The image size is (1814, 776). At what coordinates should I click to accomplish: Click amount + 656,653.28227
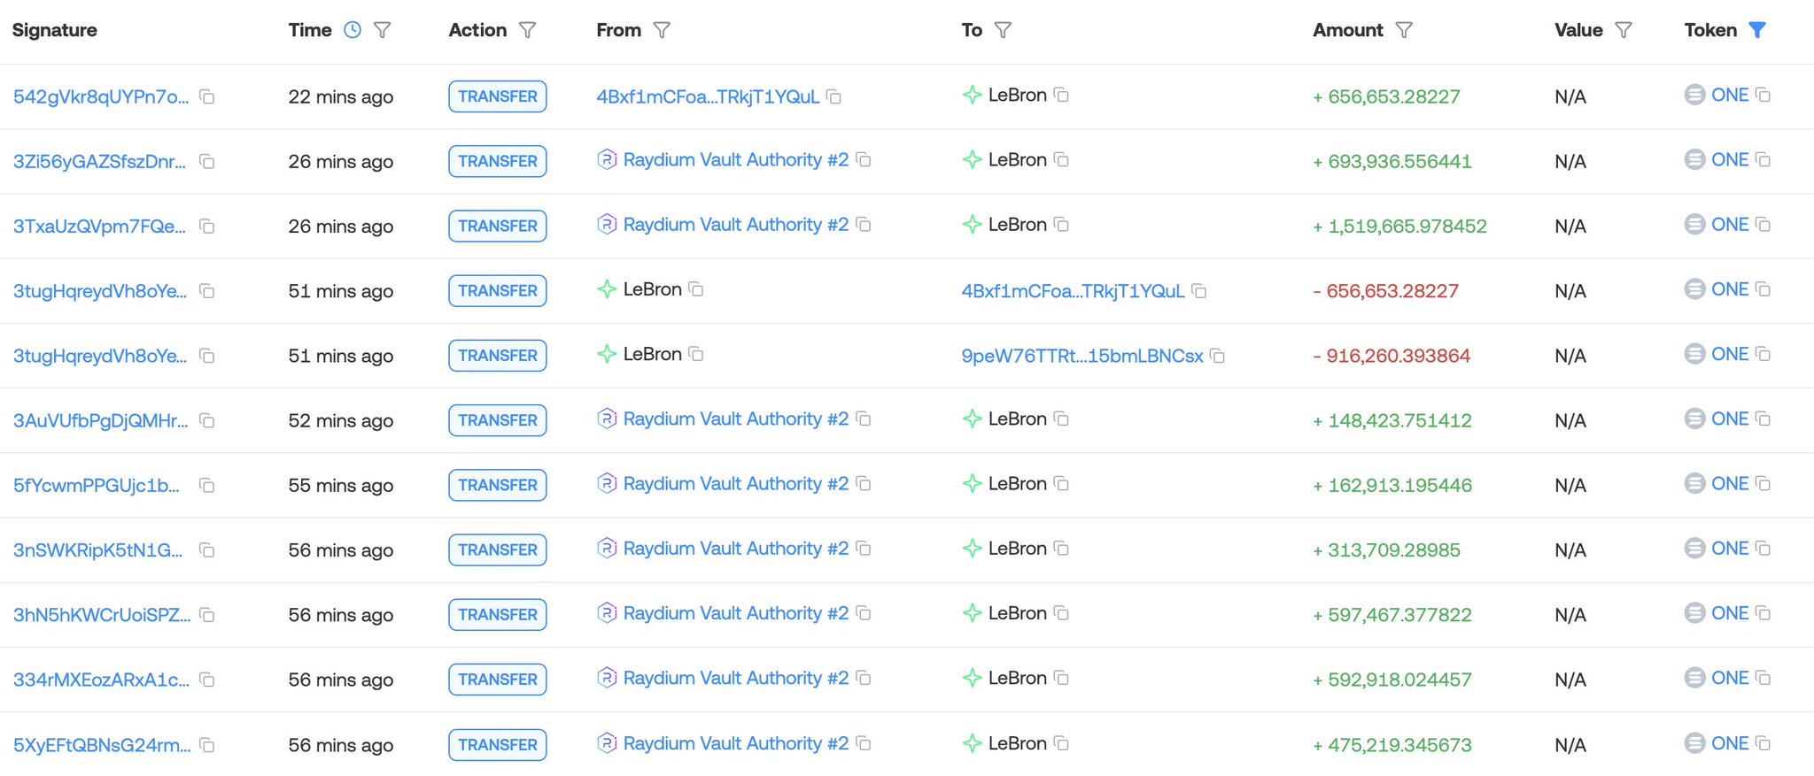1386,96
